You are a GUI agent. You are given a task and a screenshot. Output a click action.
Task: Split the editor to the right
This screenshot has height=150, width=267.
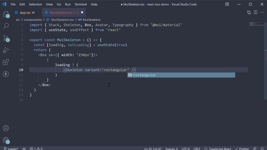[256, 12]
